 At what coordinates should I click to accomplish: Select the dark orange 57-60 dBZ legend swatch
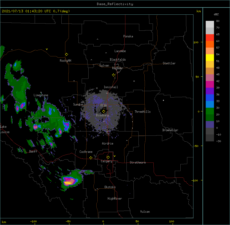click(210, 44)
